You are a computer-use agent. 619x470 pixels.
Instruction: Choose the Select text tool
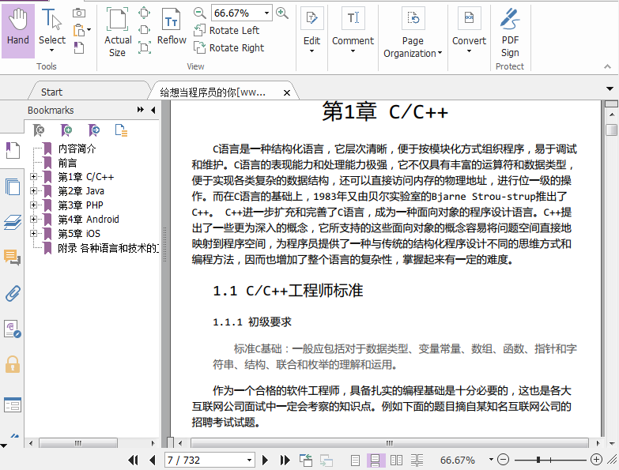click(51, 25)
